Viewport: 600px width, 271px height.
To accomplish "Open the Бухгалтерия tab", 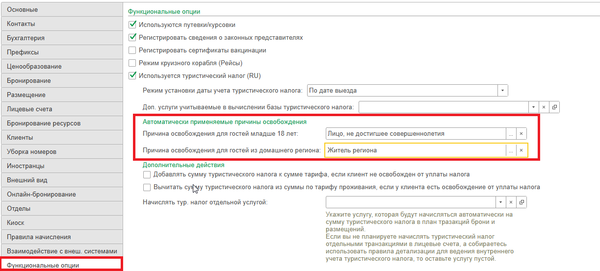I will tap(61, 38).
